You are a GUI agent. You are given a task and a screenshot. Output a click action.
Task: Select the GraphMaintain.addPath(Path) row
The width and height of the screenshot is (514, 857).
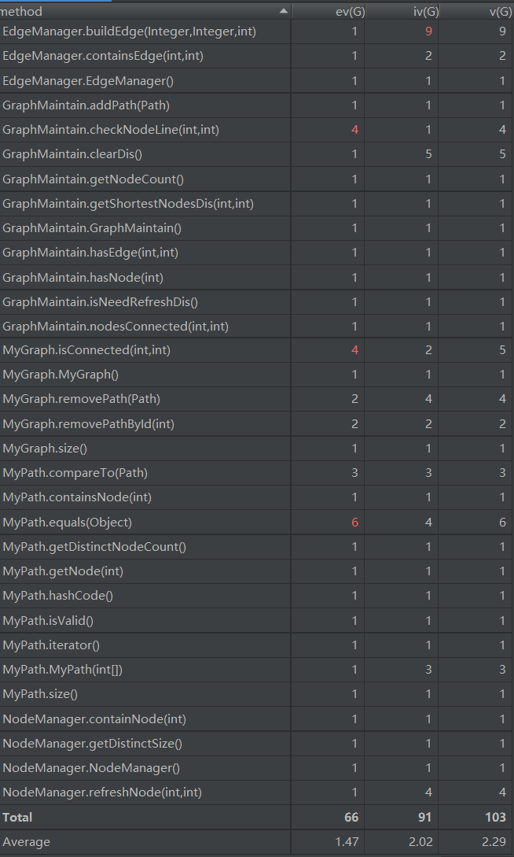tap(257, 105)
